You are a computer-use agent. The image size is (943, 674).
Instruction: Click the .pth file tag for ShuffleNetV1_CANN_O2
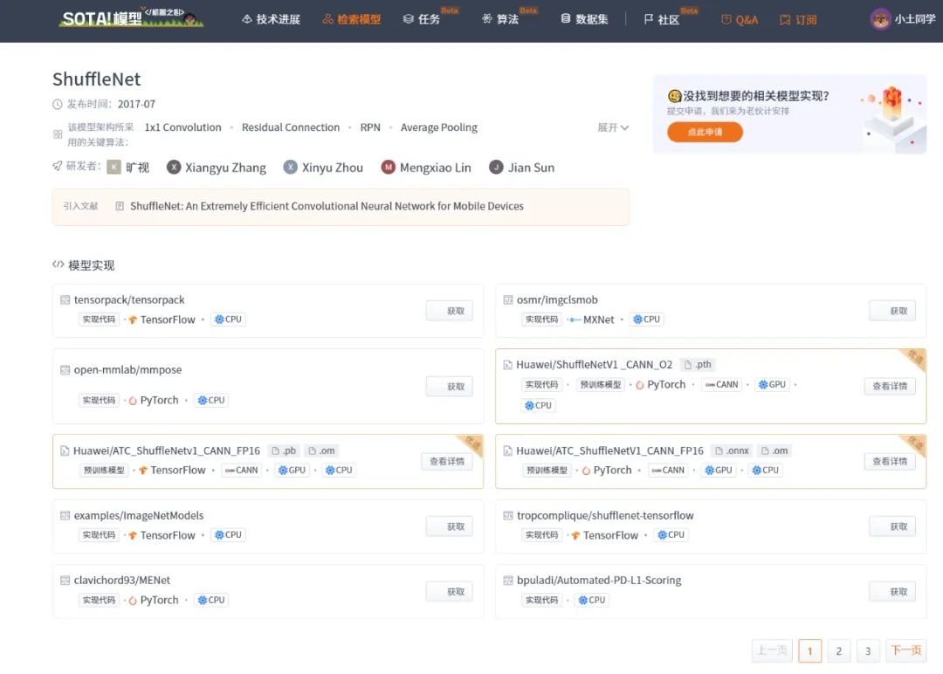[698, 364]
